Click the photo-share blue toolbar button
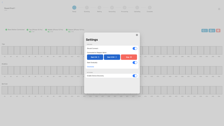The width and height of the screenshot is (224, 126). (212, 31)
